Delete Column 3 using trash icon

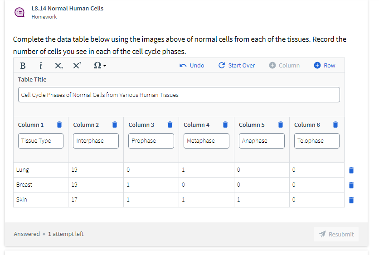[x=170, y=125]
